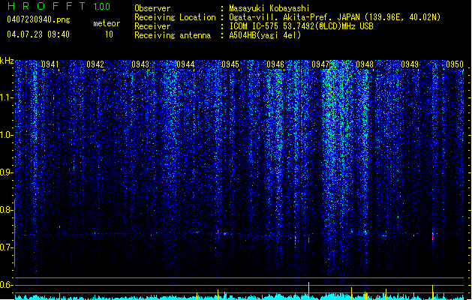The width and height of the screenshot is (472, 300).
Task: Click the 0948 time marker
Action: coord(365,64)
